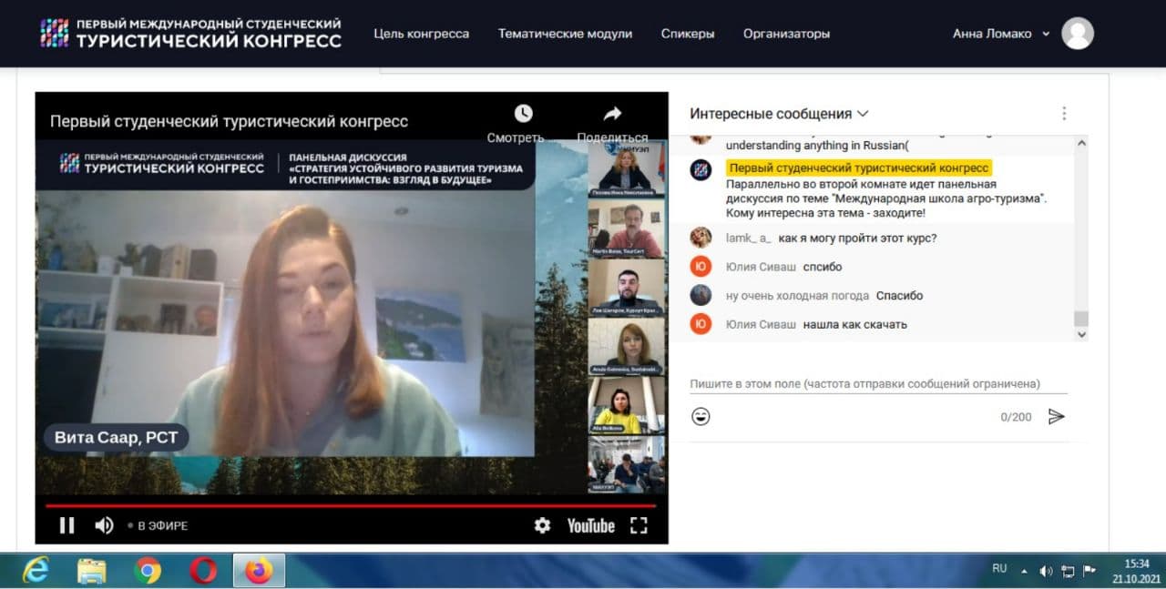Click the avatar next to lamk_ a_ message
Screen dimensions: 1166x589
pos(701,238)
